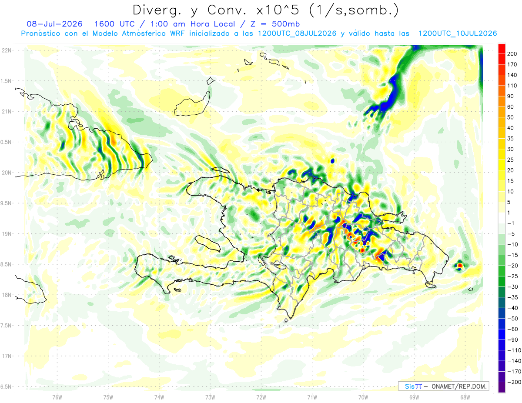Click the '200' color bar value
The width and height of the screenshot is (522, 403).
tap(512, 54)
